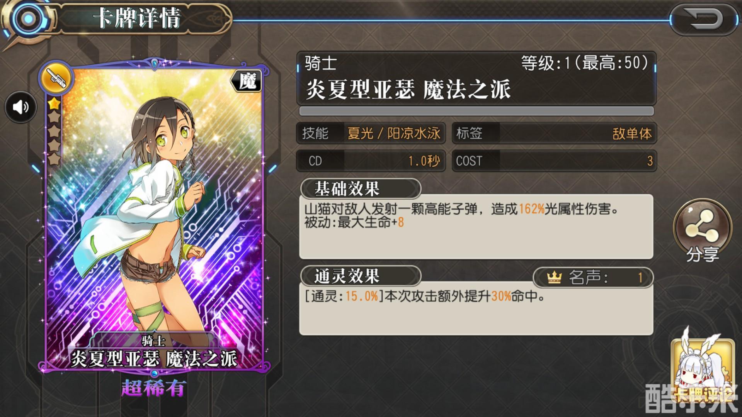Viewport: 742px width, 417px height.
Task: Click the COST 3 field
Action: (x=554, y=161)
